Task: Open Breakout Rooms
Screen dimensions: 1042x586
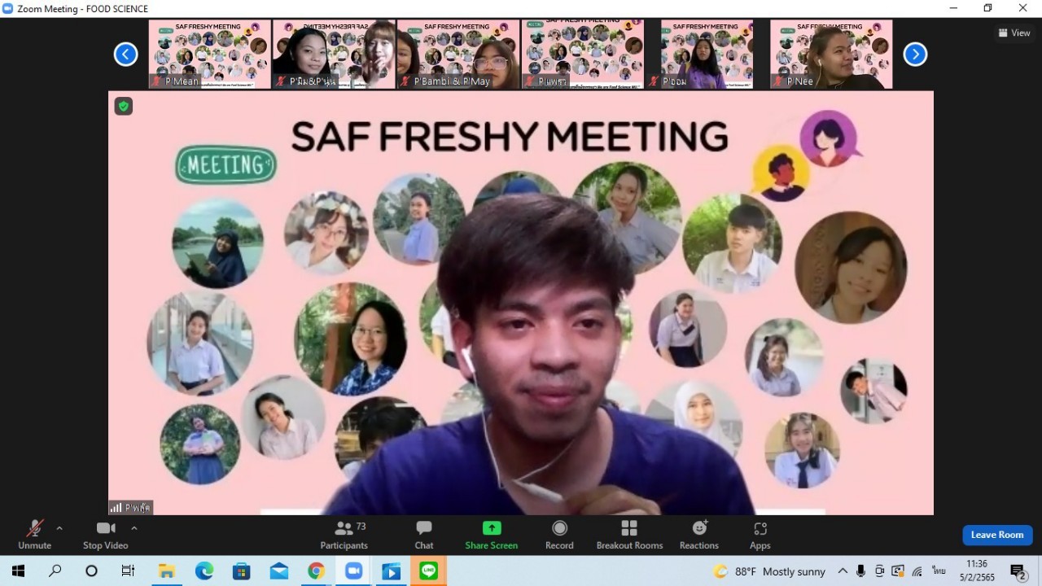Action: pyautogui.click(x=629, y=535)
